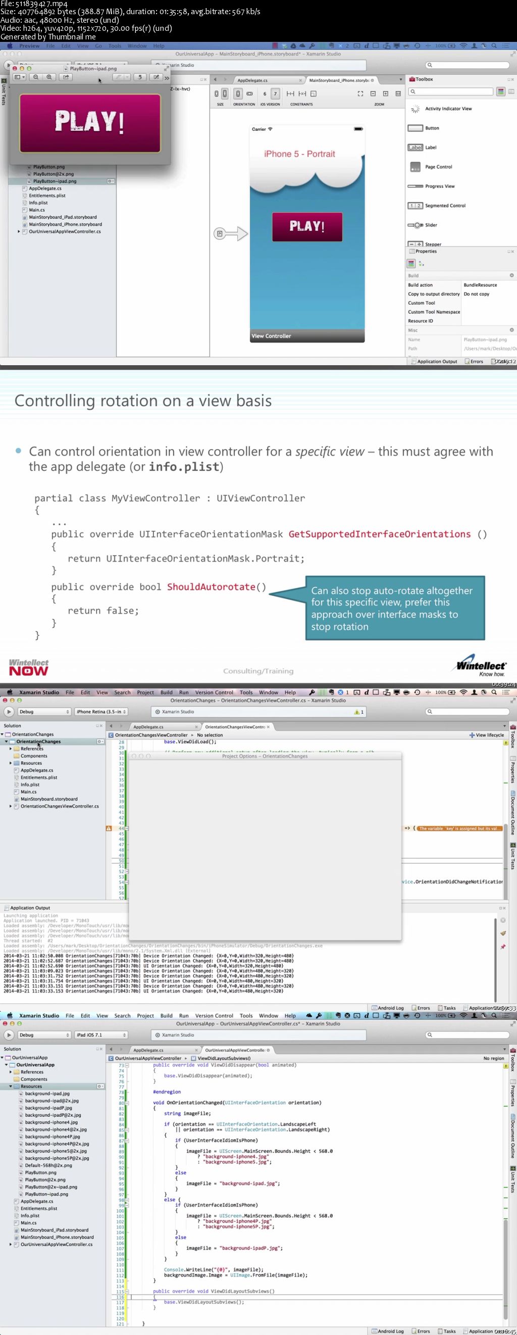Open Properties side tab in OrientationChanges window
This screenshot has width=517, height=1335.
pyautogui.click(x=513, y=771)
